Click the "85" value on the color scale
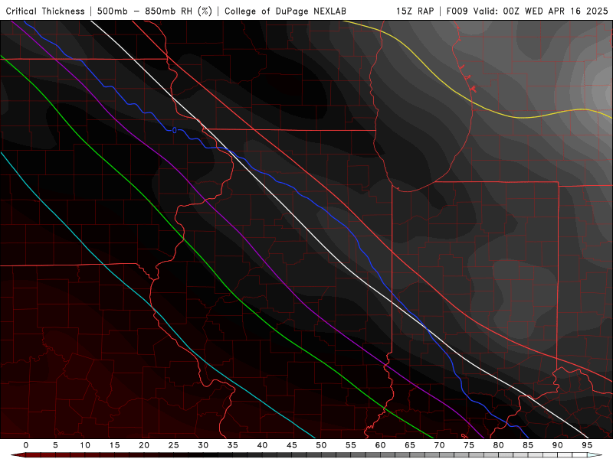The width and height of the screenshot is (613, 459). [528, 445]
